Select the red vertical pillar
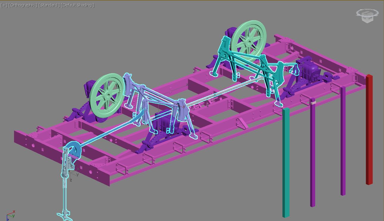 pyautogui.click(x=369, y=131)
